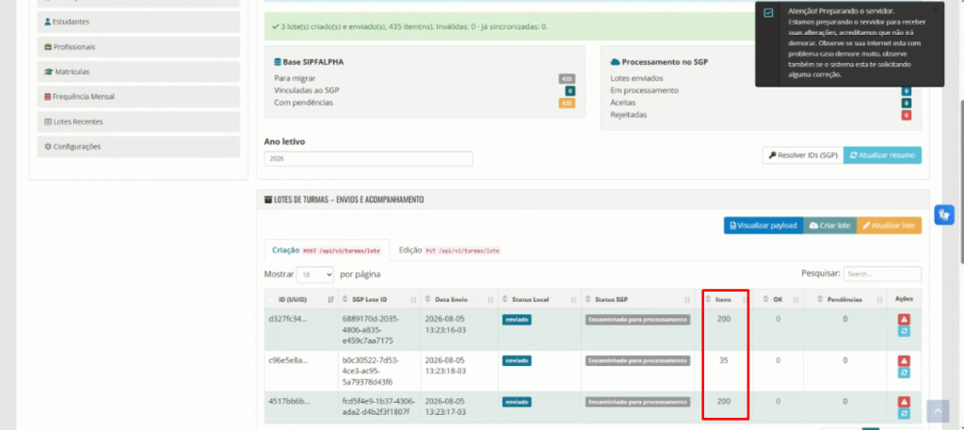This screenshot has width=964, height=430.
Task: Sort table by Pendências column
Action: [845, 300]
